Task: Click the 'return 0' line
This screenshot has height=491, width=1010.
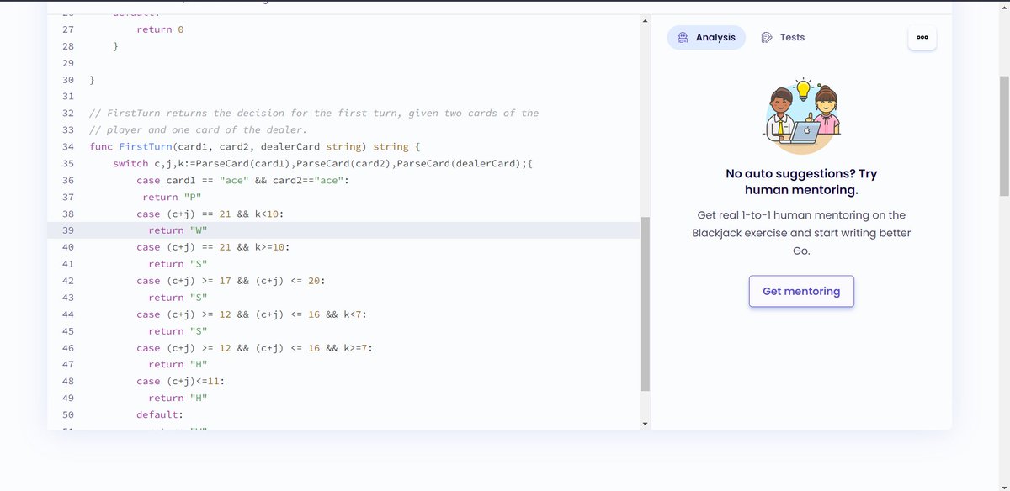Action: pos(160,29)
